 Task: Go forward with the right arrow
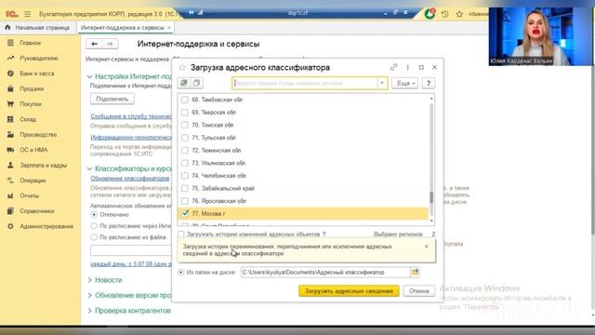tap(110, 44)
